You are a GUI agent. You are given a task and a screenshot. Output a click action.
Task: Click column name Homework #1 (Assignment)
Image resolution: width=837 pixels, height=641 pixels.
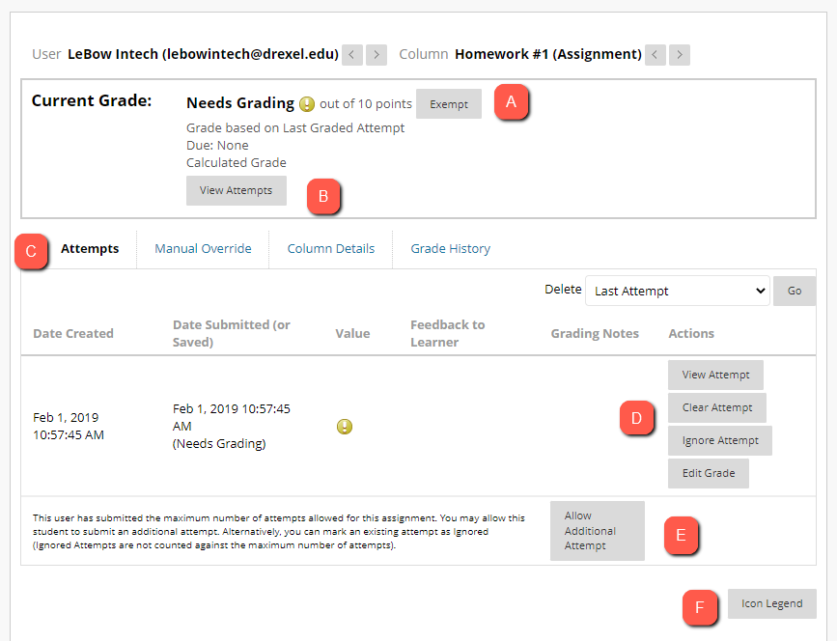click(x=548, y=54)
